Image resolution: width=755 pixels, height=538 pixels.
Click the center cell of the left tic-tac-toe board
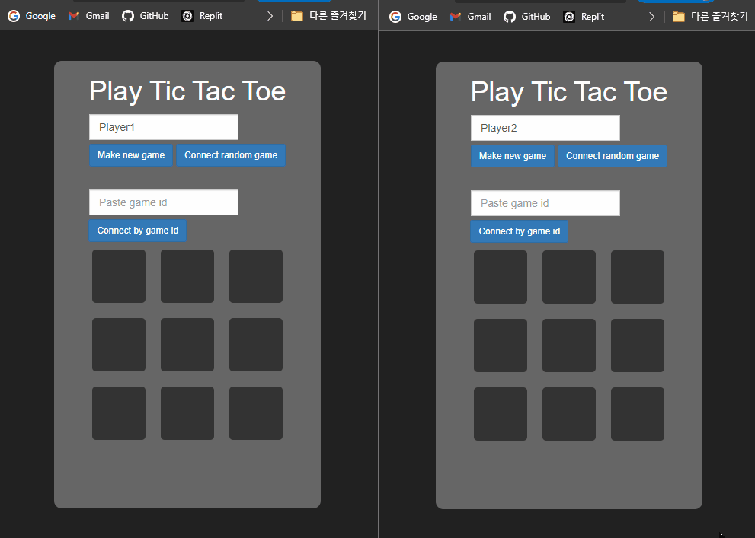(187, 345)
